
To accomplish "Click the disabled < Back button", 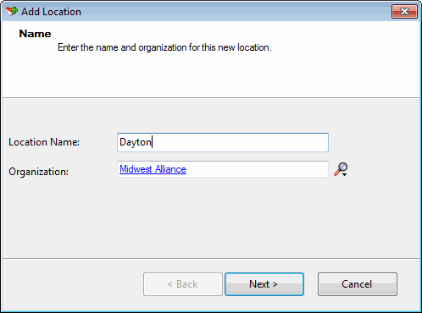I will [x=183, y=284].
